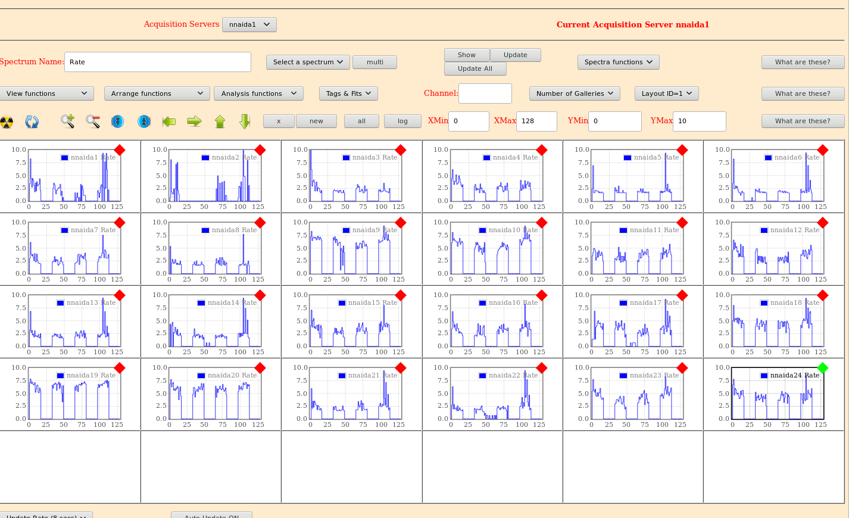849x518 pixels.
Task: Click the blue circle double-down arrow icon
Action: tap(118, 121)
